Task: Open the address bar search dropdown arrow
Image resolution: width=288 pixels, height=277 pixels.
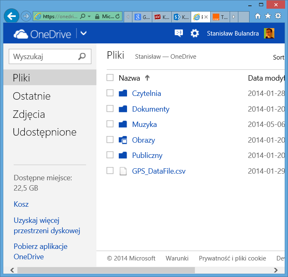Action: (89, 17)
